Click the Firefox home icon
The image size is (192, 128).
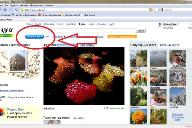(x=17, y=10)
